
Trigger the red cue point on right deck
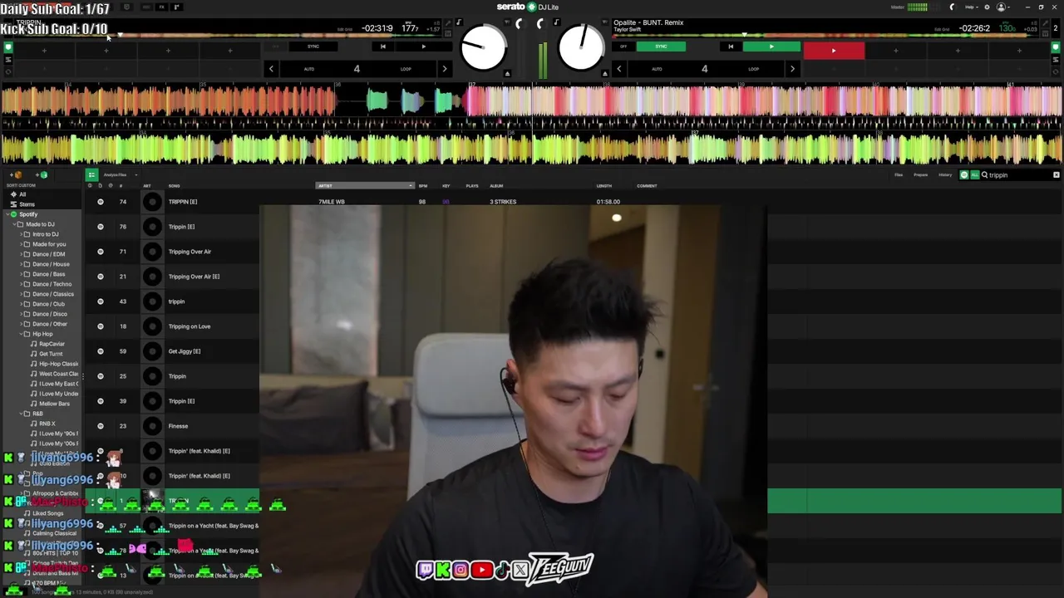(834, 51)
